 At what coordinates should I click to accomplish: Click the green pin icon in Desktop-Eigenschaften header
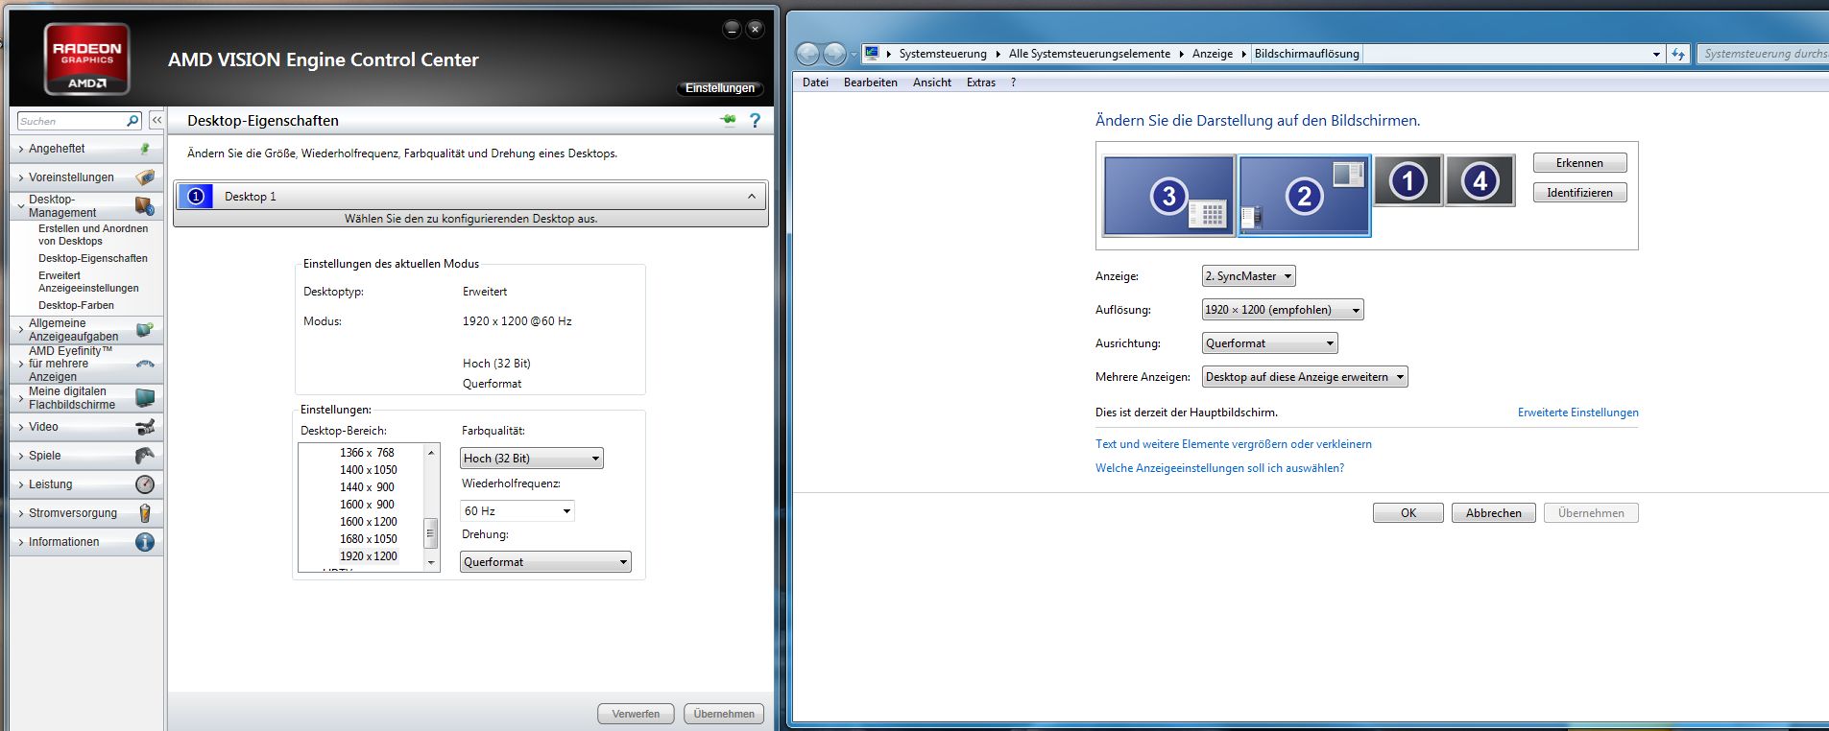(728, 120)
